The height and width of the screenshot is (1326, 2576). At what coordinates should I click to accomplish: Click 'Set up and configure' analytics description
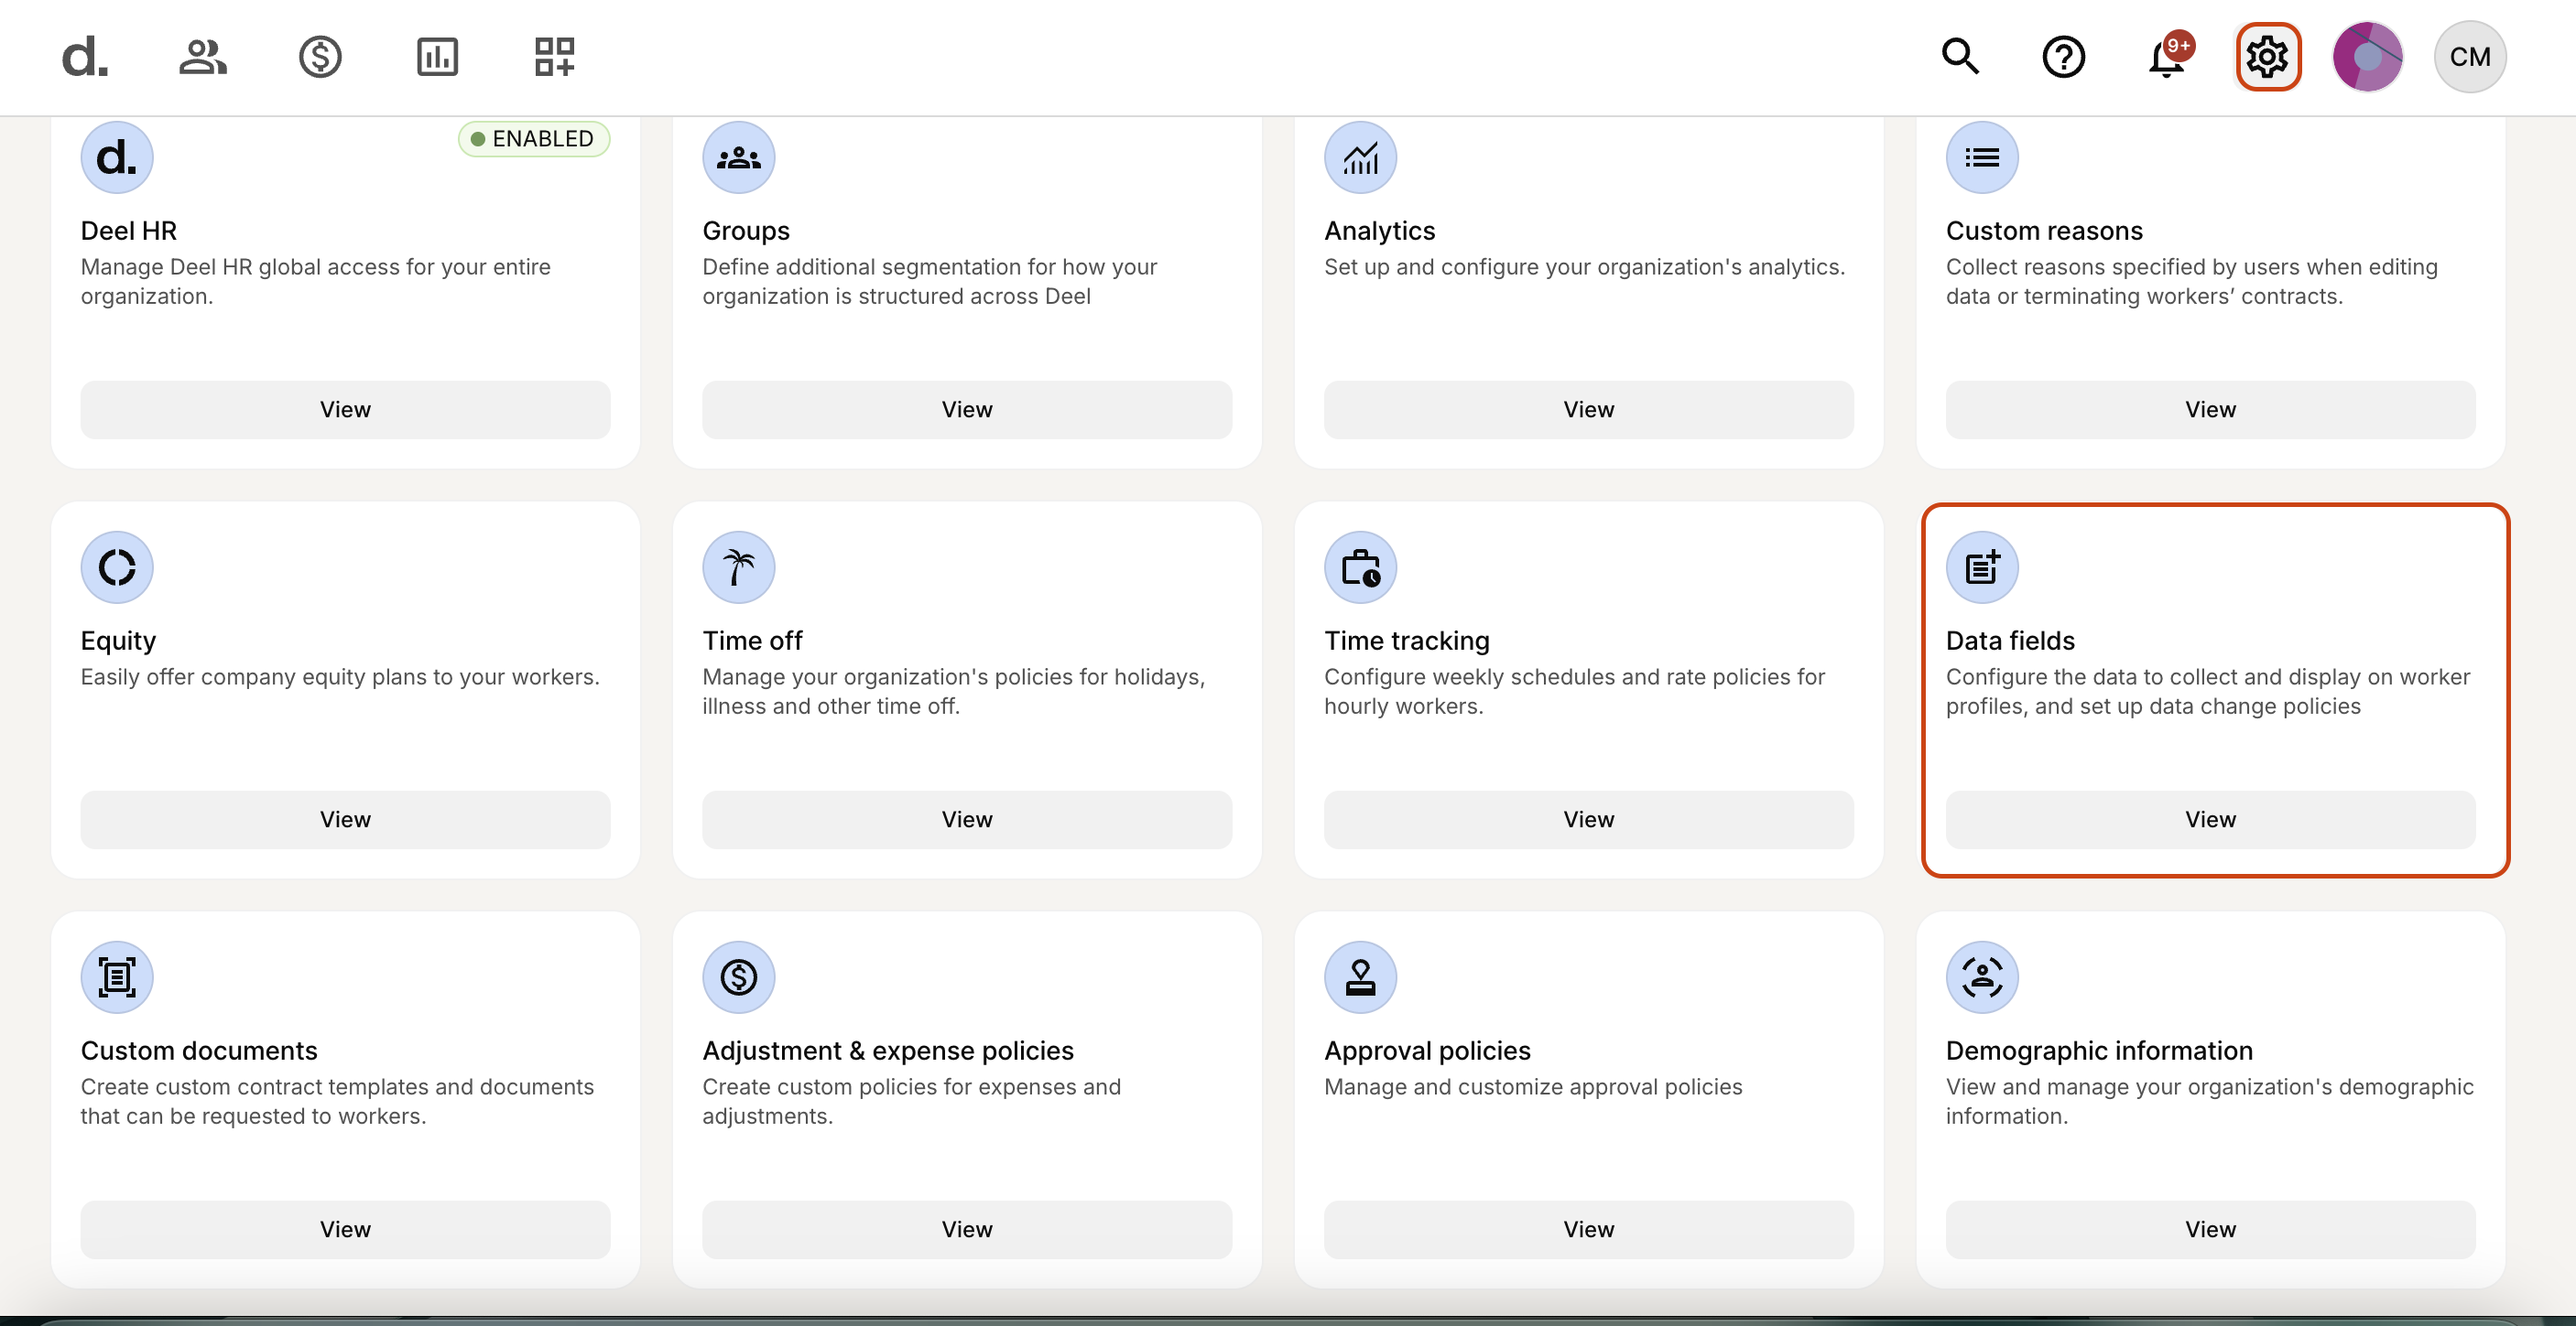tap(1584, 267)
